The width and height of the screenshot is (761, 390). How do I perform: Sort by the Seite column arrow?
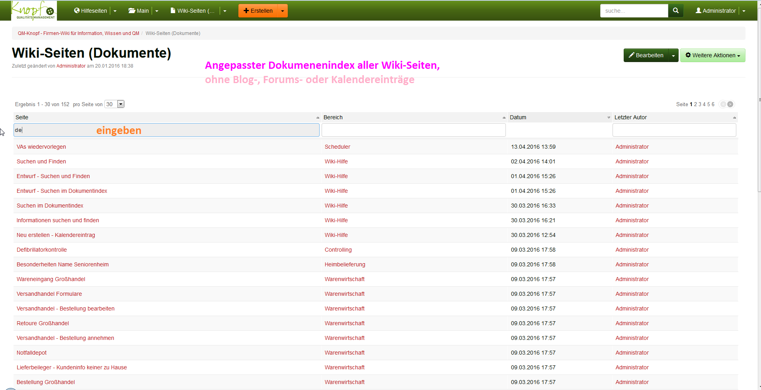(318, 118)
